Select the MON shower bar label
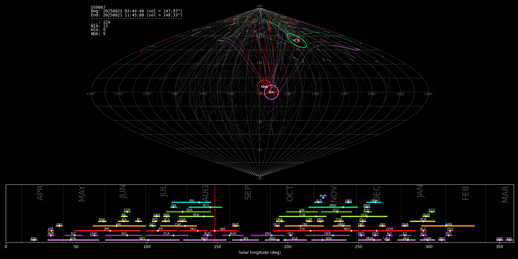This screenshot has height=259, width=518. [x=370, y=239]
